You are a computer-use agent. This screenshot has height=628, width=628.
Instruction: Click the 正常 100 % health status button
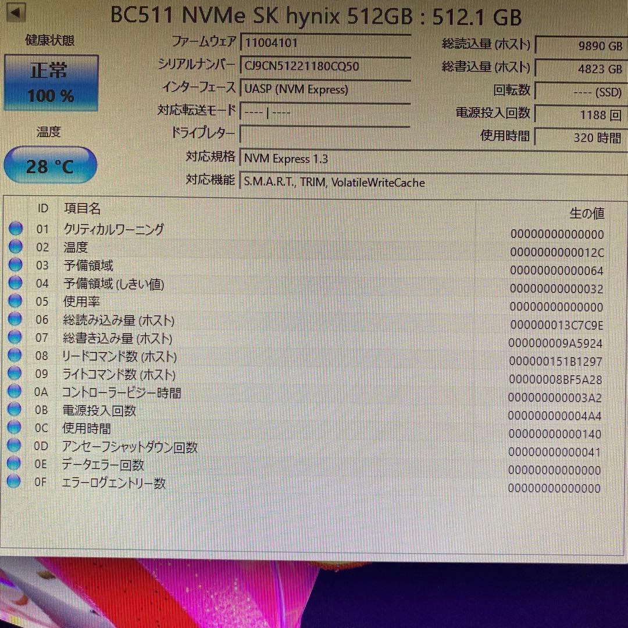51,83
